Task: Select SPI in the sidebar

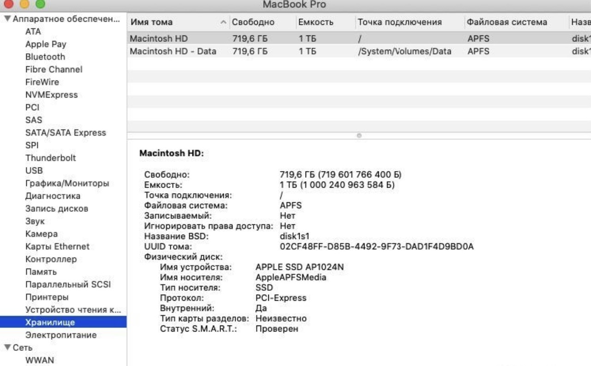Action: pyautogui.click(x=32, y=145)
